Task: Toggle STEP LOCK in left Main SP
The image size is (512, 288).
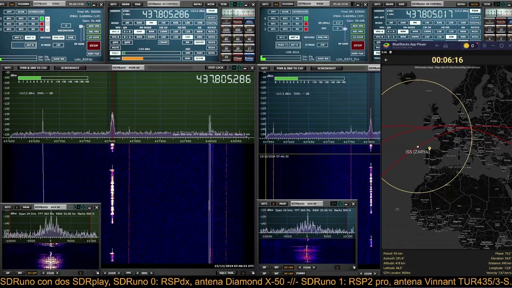Action: click(x=215, y=68)
